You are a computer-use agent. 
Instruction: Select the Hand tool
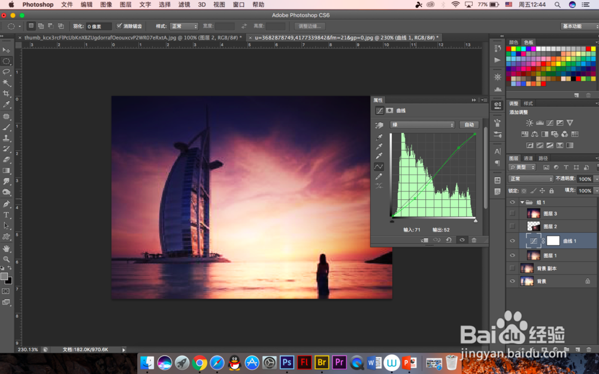[7, 248]
